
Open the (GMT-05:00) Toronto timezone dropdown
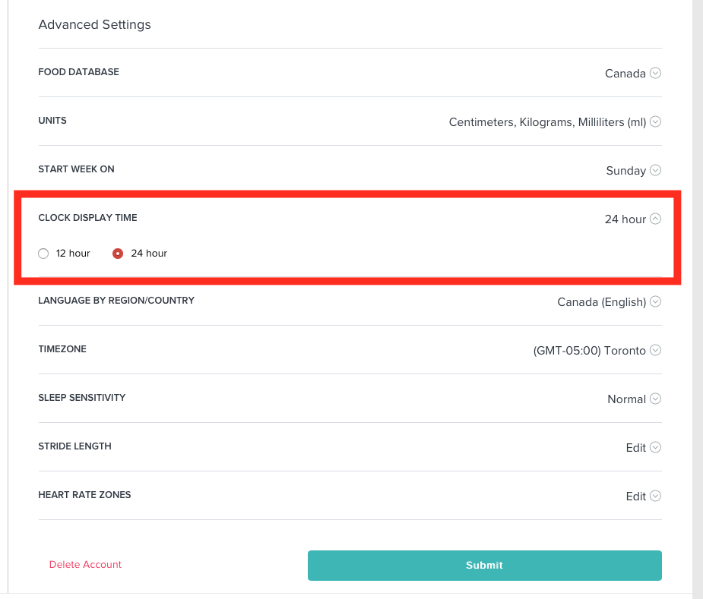tap(589, 350)
